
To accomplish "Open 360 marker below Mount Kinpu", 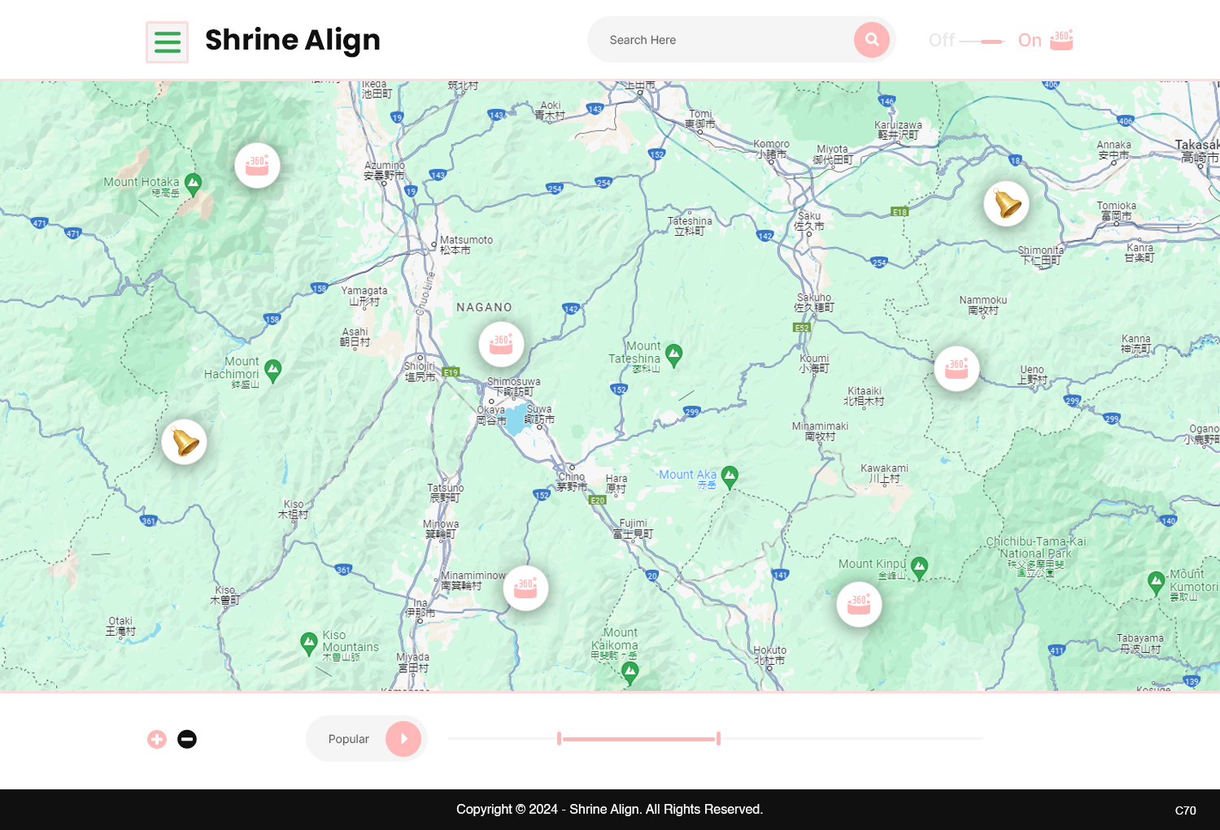I will [859, 604].
